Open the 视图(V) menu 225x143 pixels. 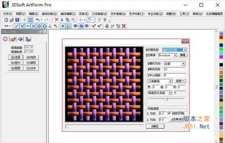[21, 14]
